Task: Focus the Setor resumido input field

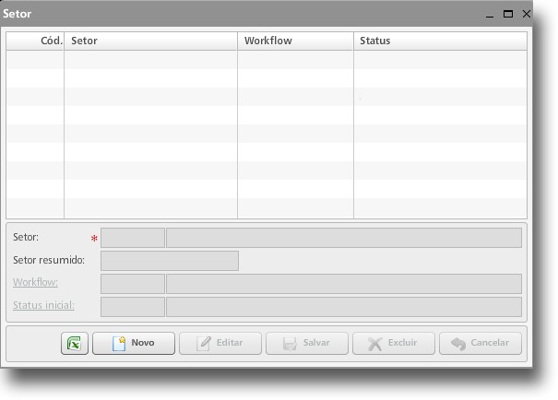Action: coord(170,261)
